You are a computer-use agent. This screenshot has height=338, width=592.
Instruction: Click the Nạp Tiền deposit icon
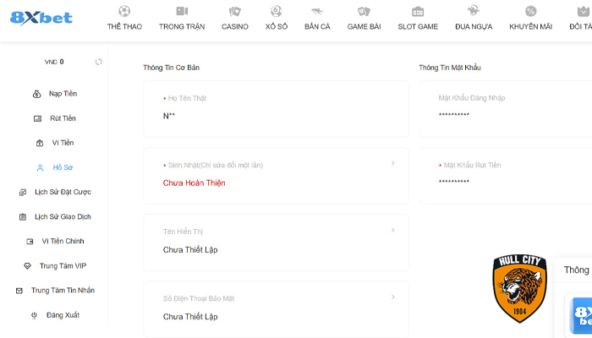(36, 94)
